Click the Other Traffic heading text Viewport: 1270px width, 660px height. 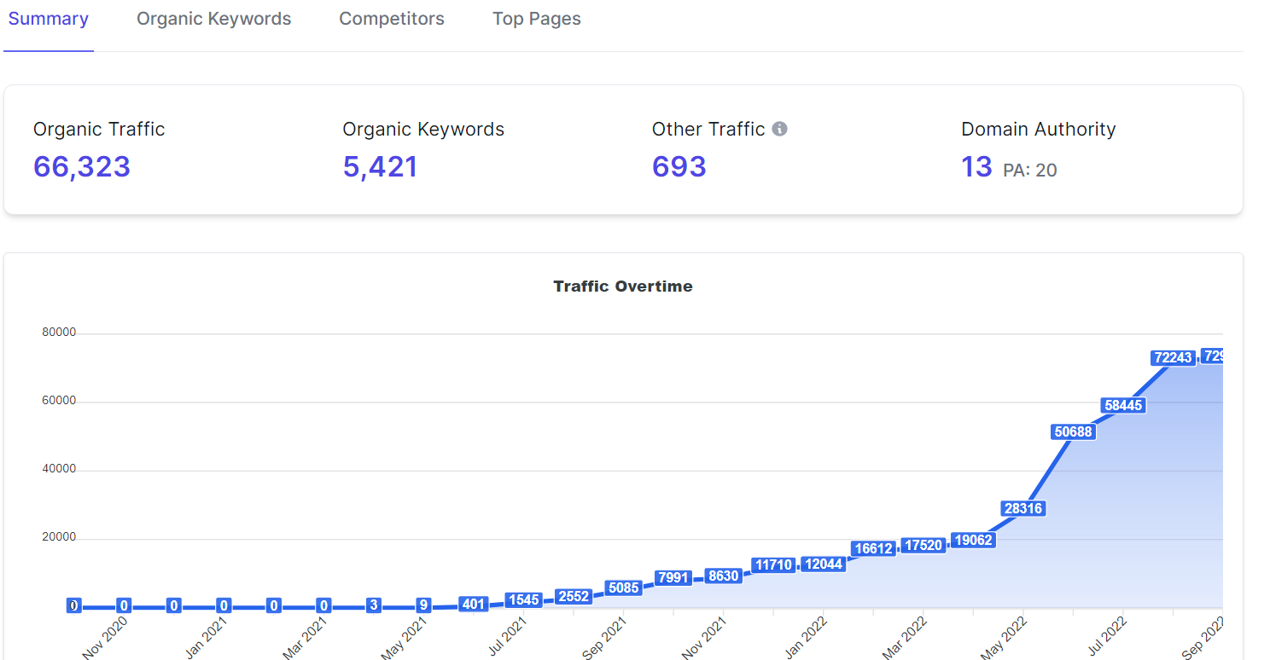[708, 130]
